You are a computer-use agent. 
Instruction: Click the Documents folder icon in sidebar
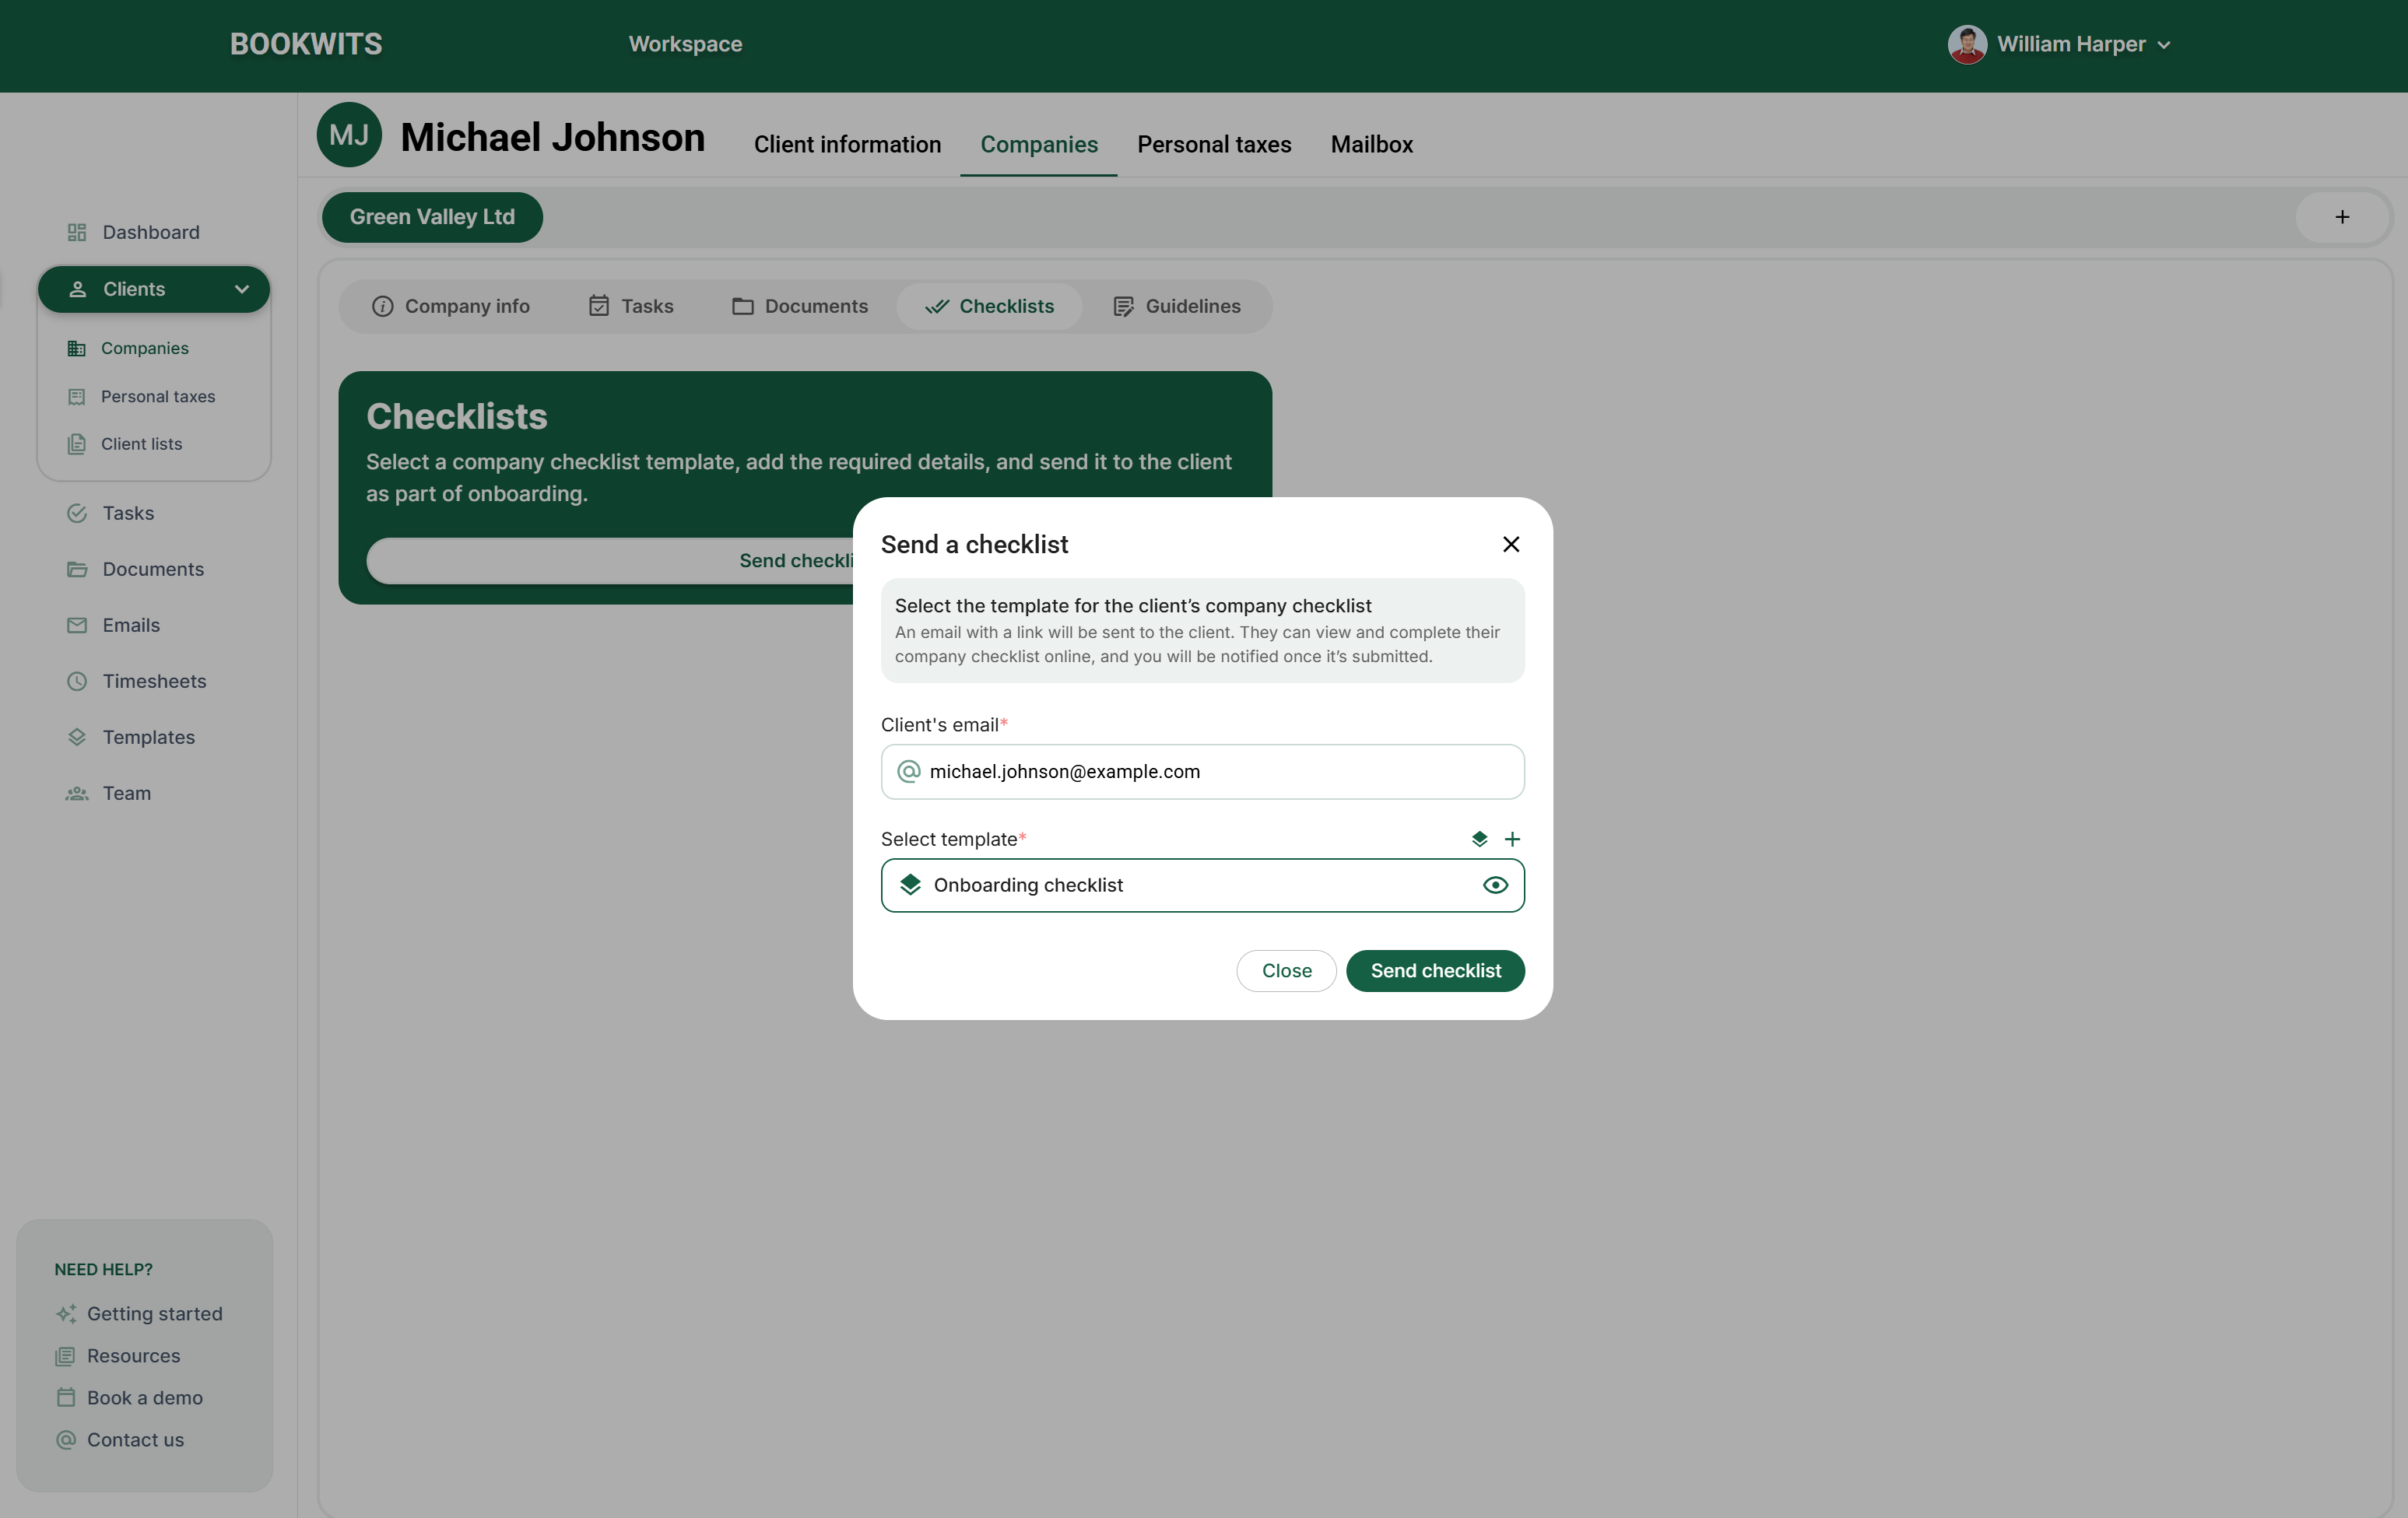(x=77, y=569)
